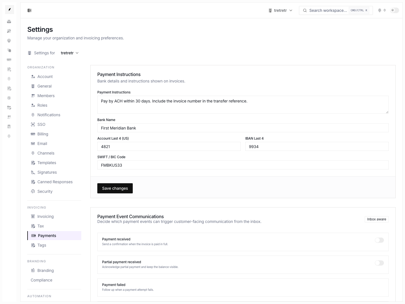Open the document download icon in left rail

(9, 69)
